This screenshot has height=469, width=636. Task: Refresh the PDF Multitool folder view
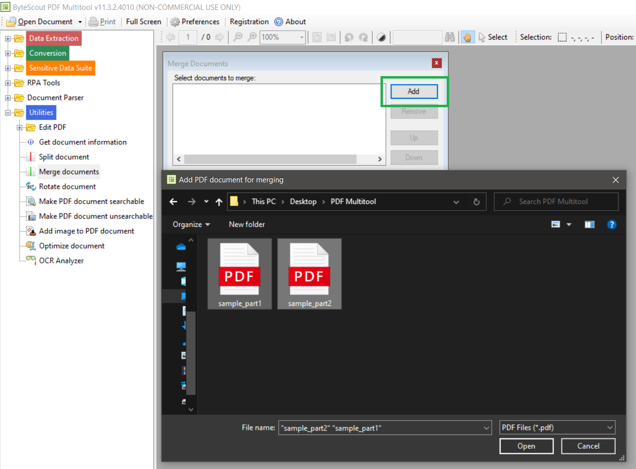point(476,202)
